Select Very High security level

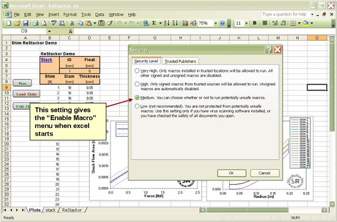(137, 70)
